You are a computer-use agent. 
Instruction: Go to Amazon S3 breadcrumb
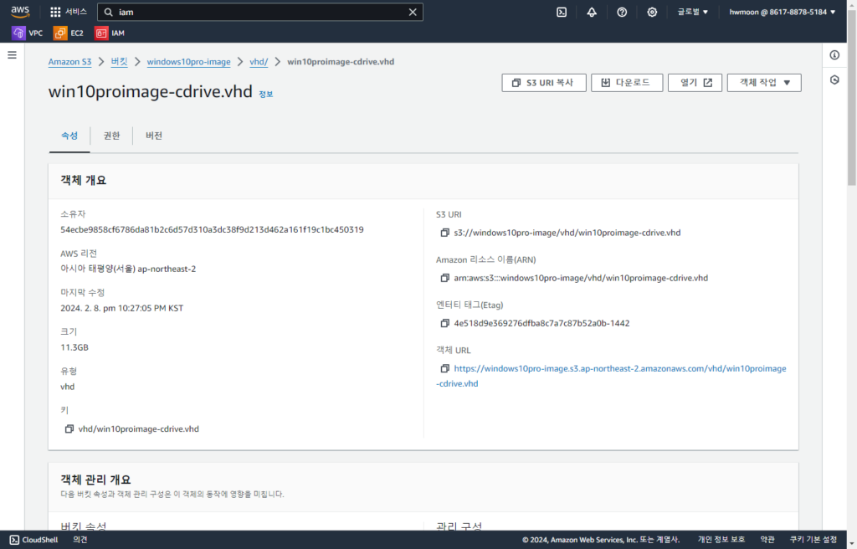click(69, 62)
